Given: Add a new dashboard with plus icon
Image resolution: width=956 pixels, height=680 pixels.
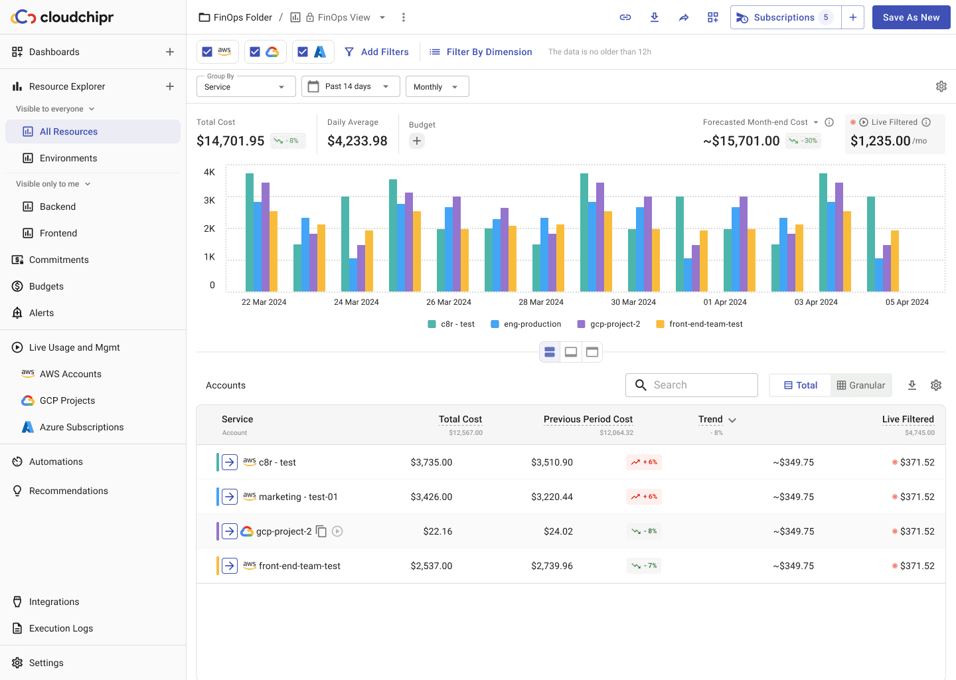Looking at the screenshot, I should pos(170,52).
